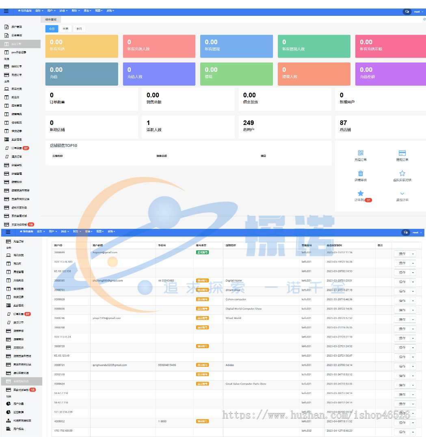Click the 店铺销售TOP10 heading
This screenshot has height=437, width=426.
[64, 146]
